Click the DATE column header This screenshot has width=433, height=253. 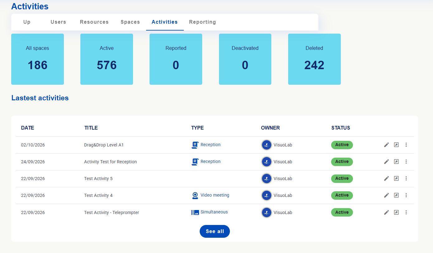[x=27, y=128]
